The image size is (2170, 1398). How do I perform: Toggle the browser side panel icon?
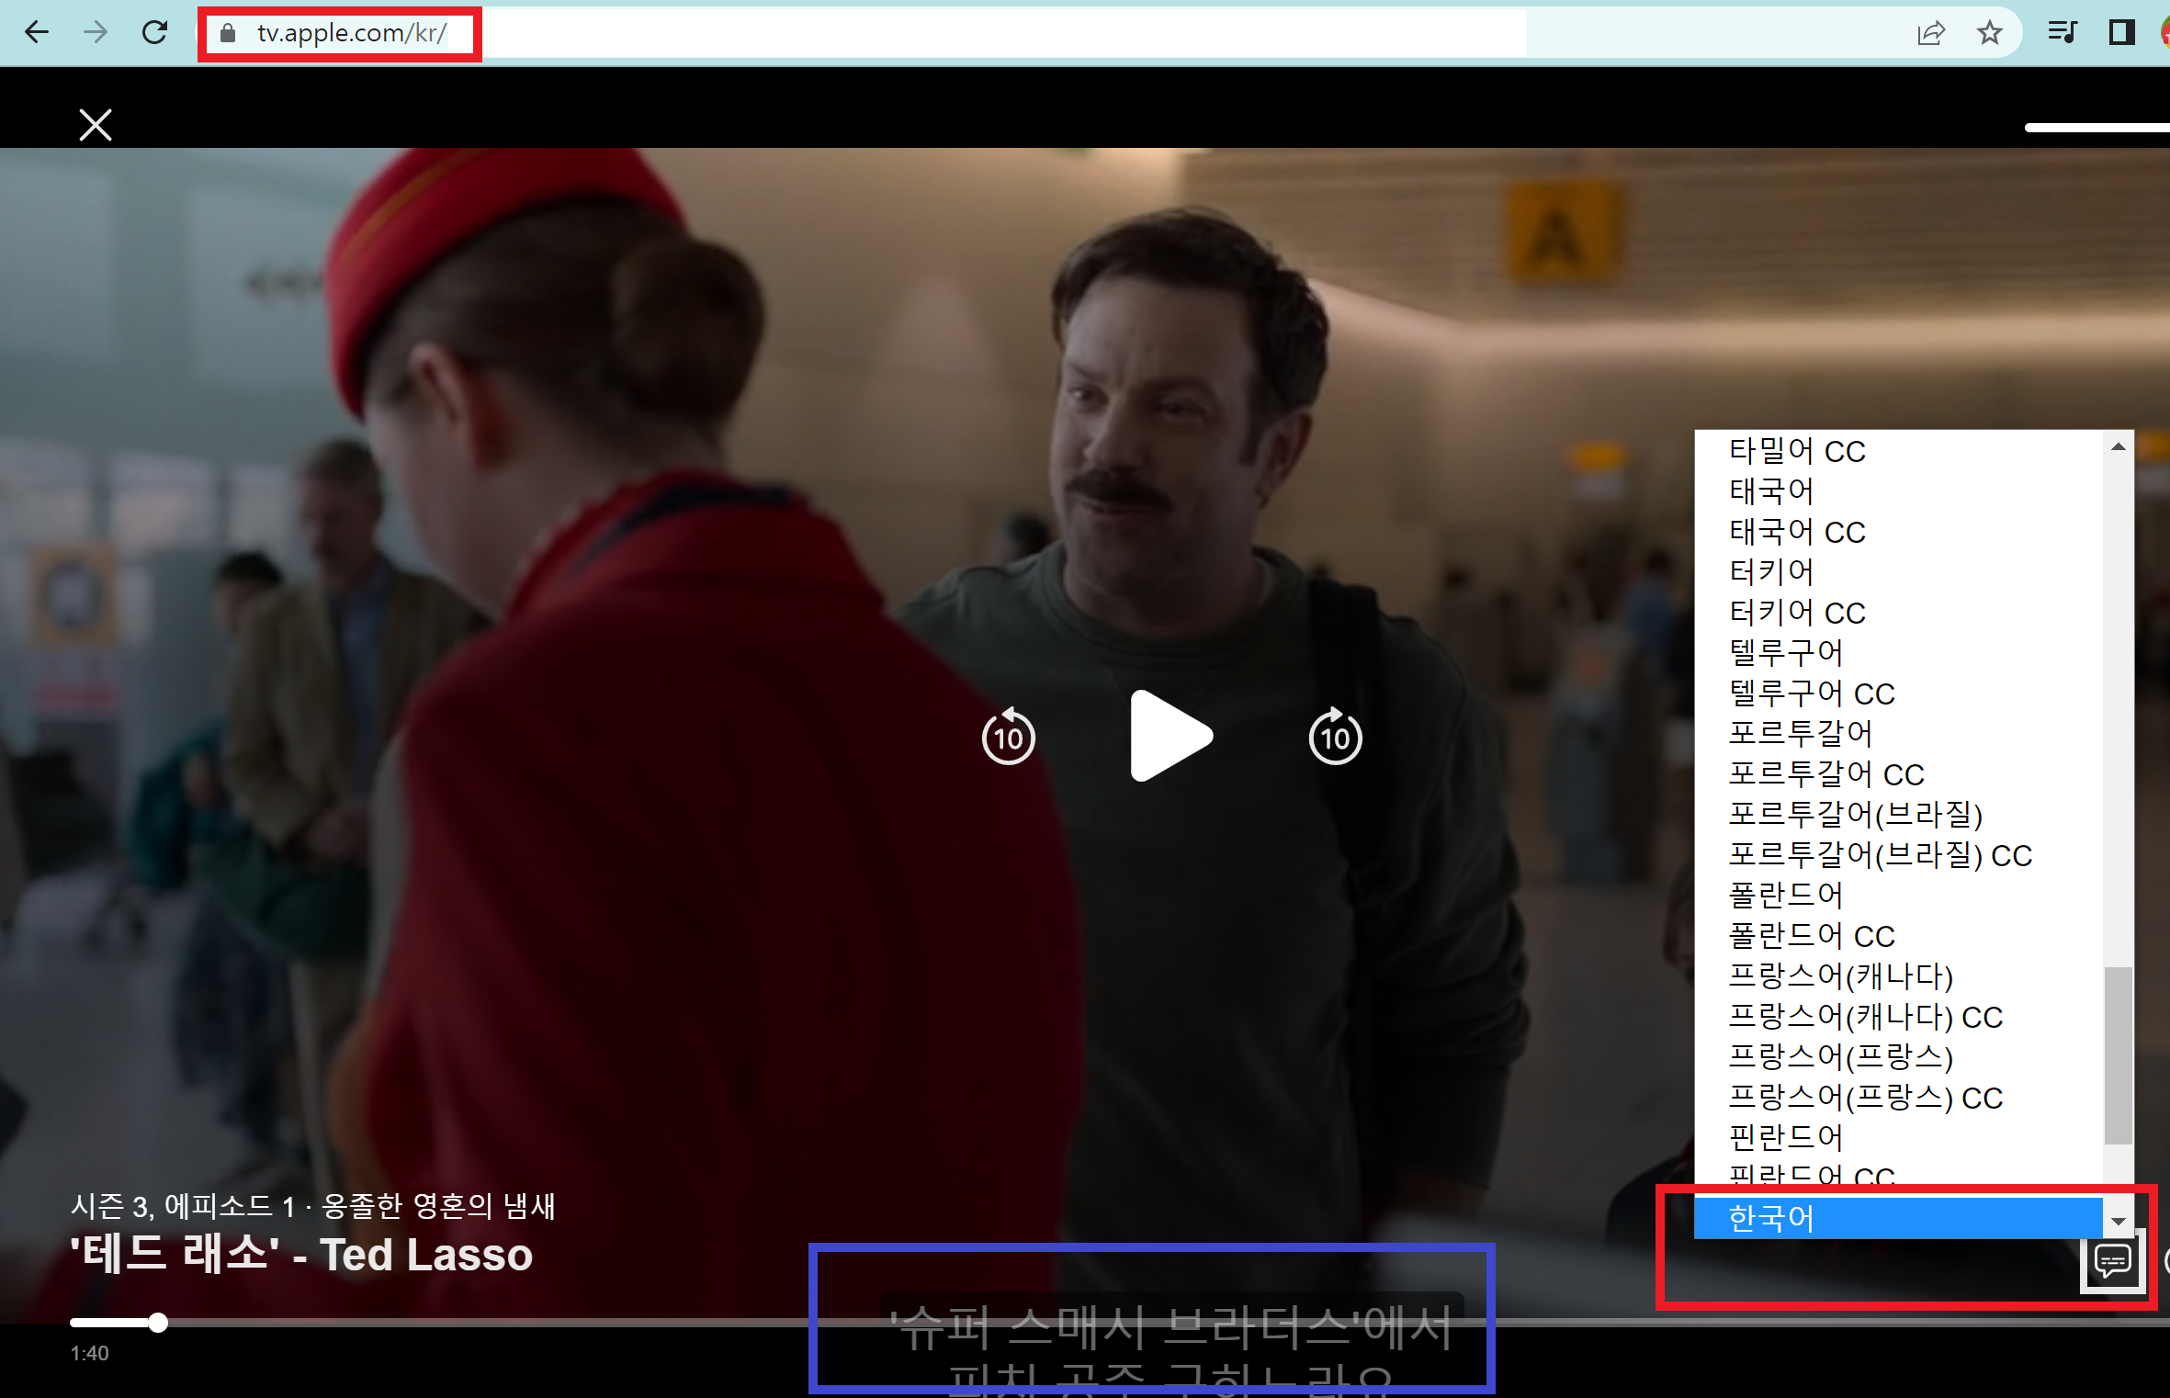2121,33
